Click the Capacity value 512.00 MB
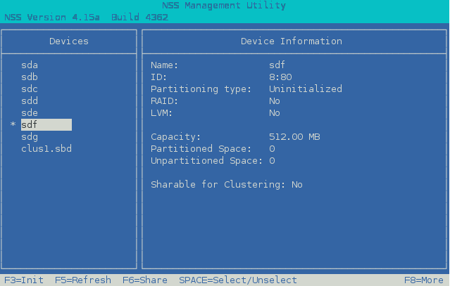This screenshot has height=286, width=450. [294, 137]
